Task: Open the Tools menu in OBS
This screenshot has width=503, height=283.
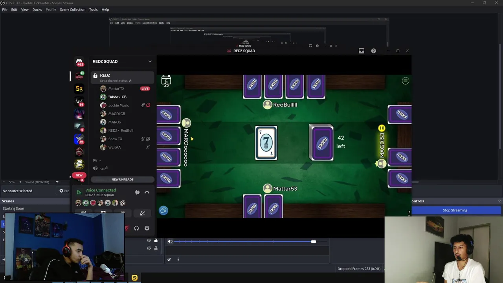Action: 94,9
